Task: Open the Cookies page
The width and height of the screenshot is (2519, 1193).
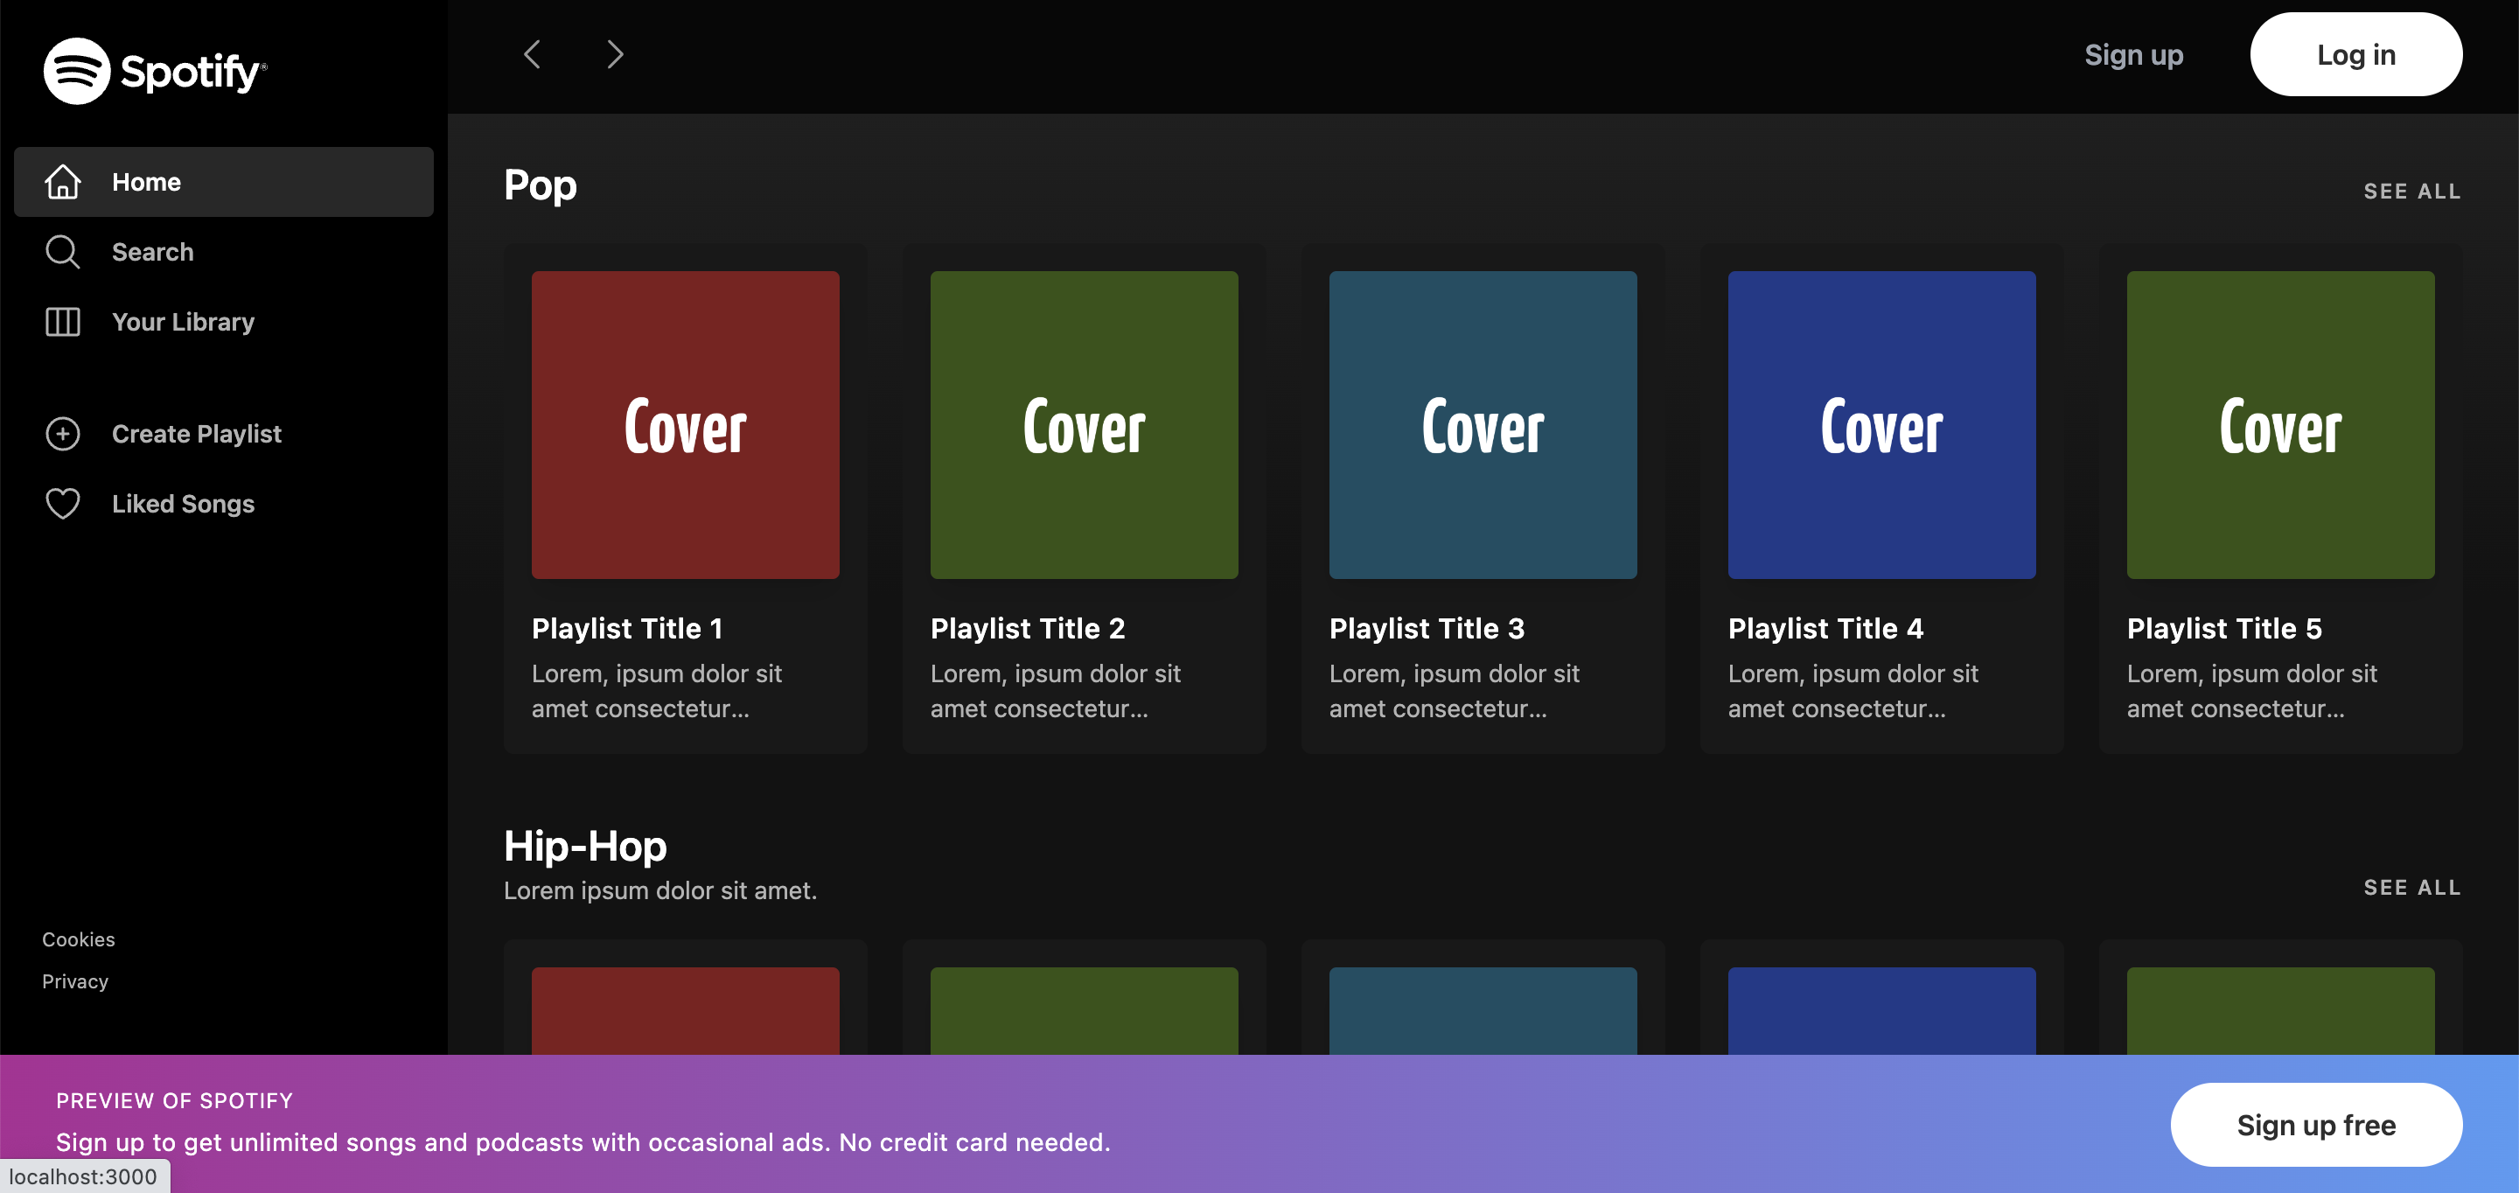Action: pyautogui.click(x=77, y=938)
